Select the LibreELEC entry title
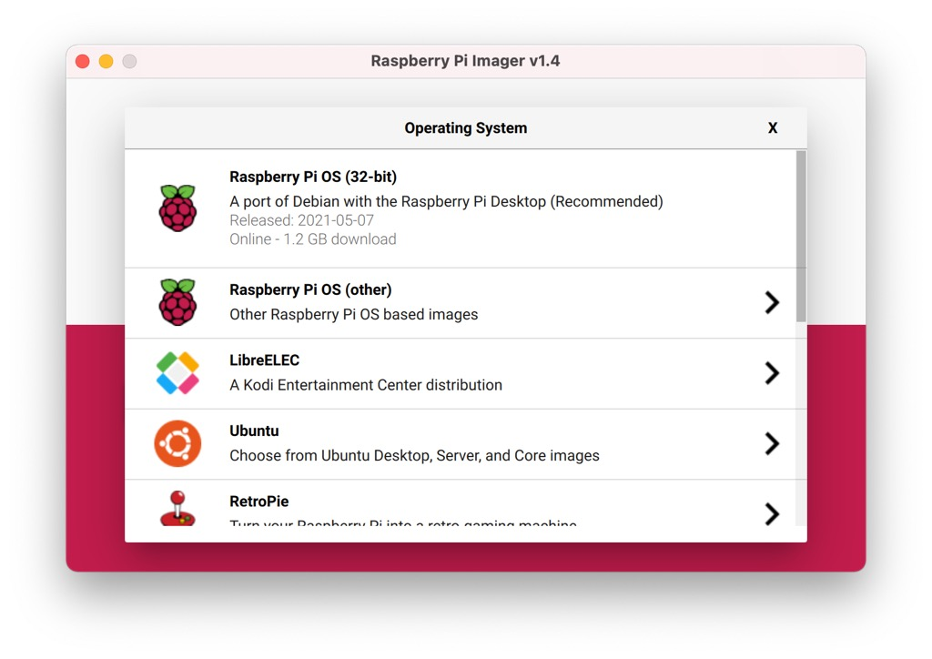932x659 pixels. pos(264,360)
